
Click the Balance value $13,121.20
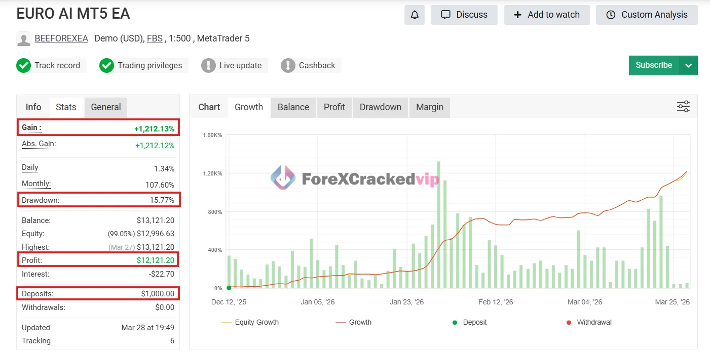click(156, 220)
